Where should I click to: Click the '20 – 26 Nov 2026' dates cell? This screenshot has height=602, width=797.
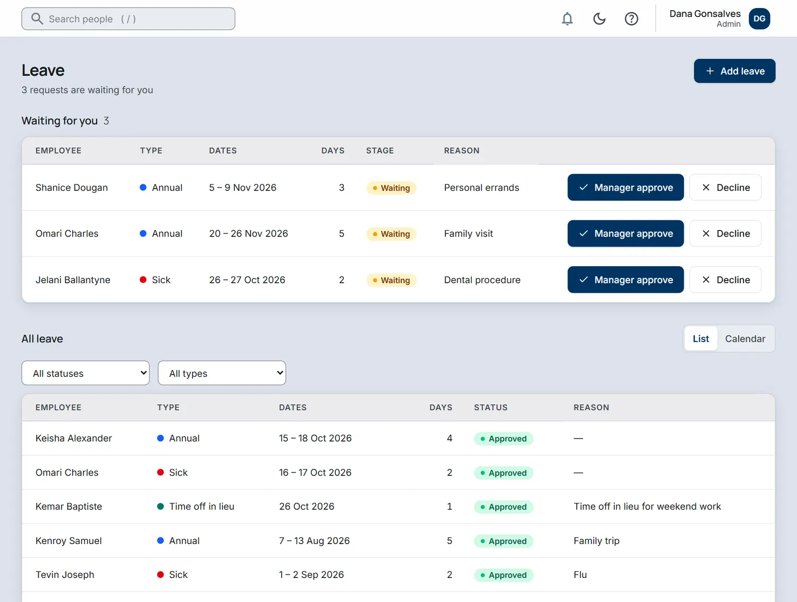click(x=249, y=233)
